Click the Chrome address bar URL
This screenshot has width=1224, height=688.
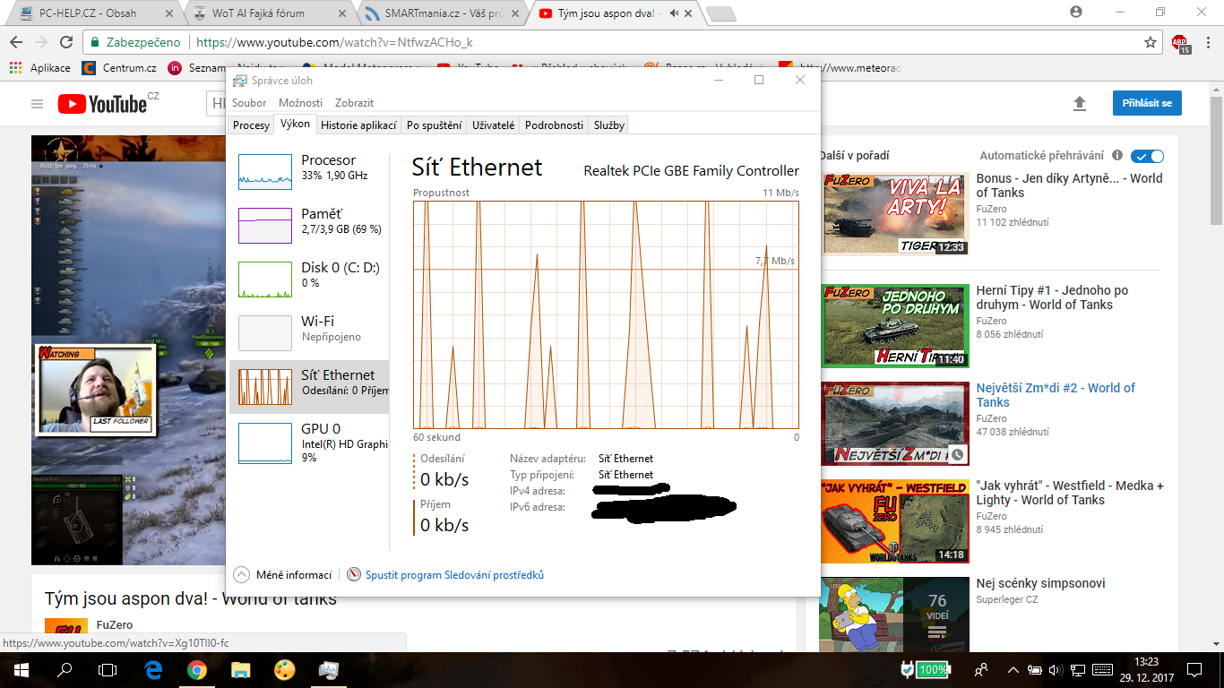pos(334,42)
